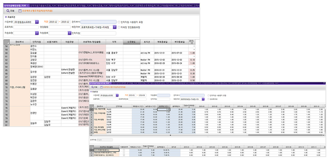The width and height of the screenshot is (329, 164).
Task: Select the ERP팀 cell in the front window grid
Action: 100,132
